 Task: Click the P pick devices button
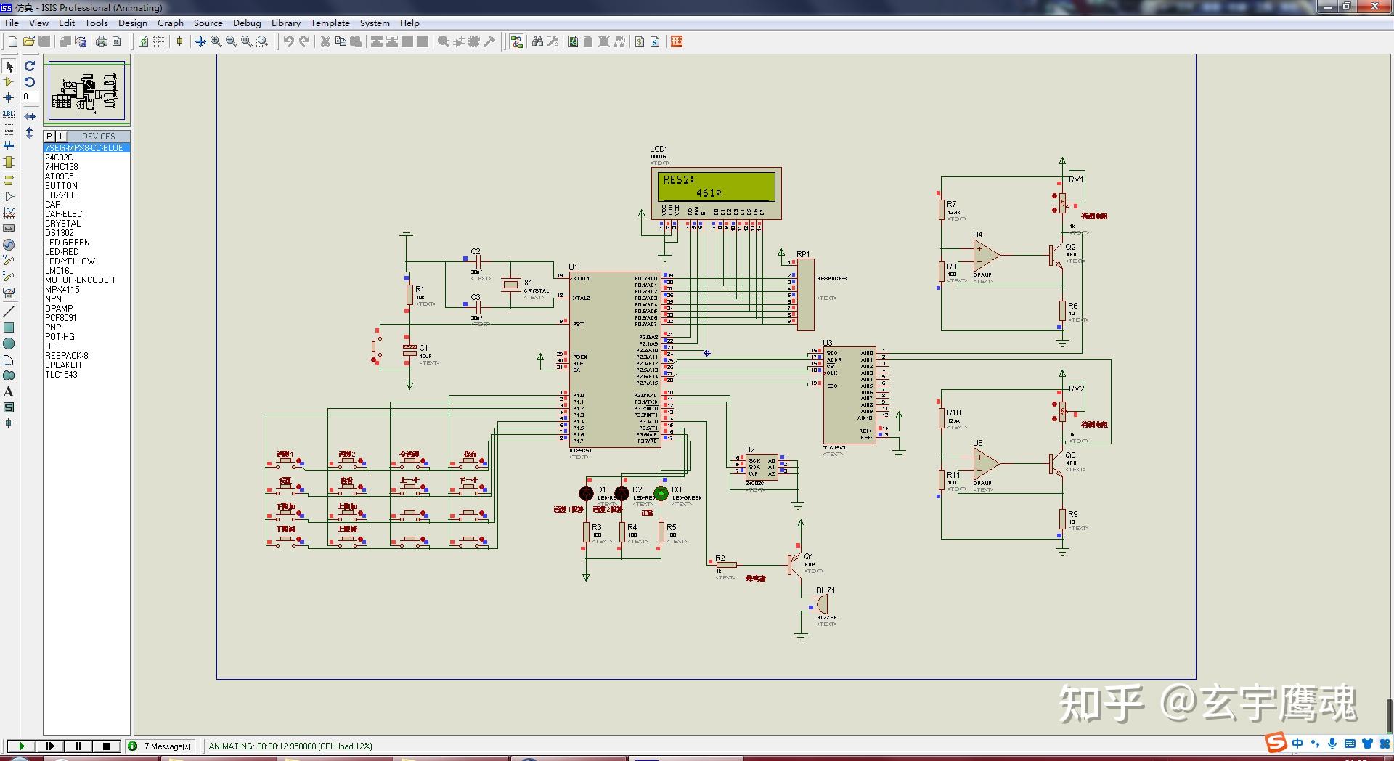click(x=49, y=136)
